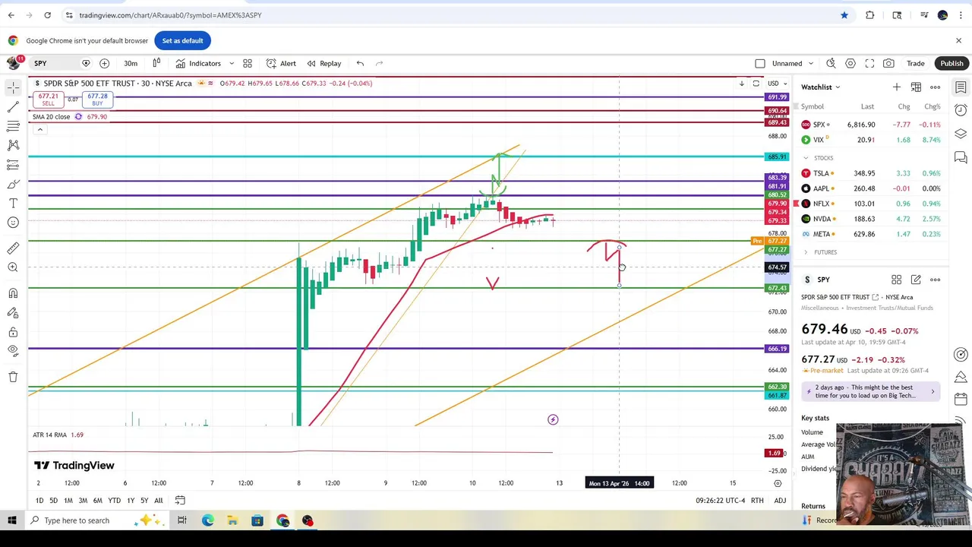Start bar Replay mode
Screen dimensions: 972x547
click(x=323, y=64)
